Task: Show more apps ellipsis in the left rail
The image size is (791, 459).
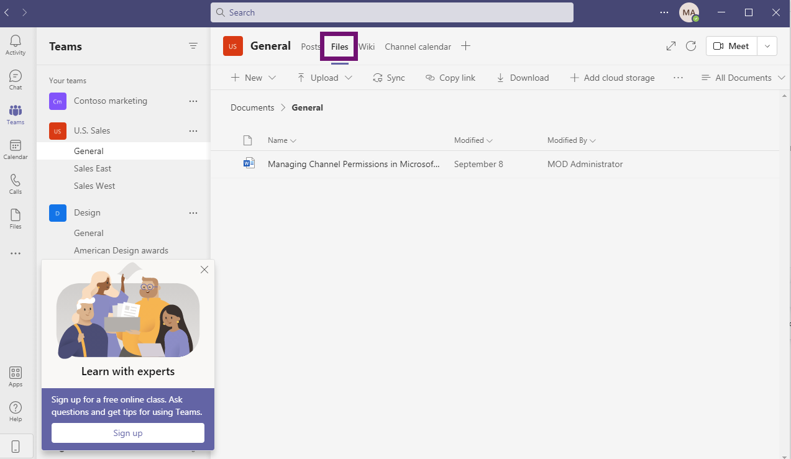Action: click(16, 253)
